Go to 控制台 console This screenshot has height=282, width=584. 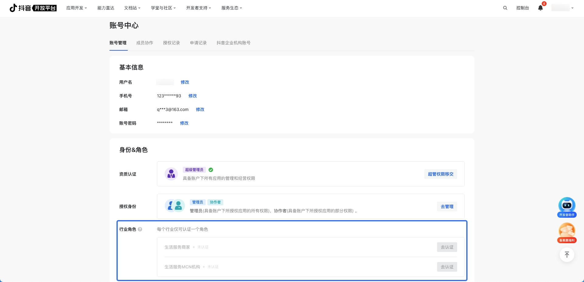pyautogui.click(x=523, y=8)
